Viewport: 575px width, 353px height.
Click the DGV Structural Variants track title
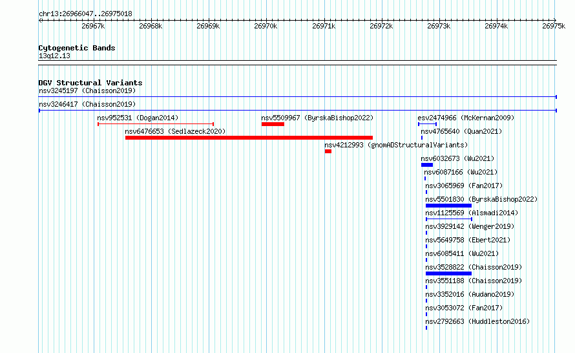click(x=90, y=83)
